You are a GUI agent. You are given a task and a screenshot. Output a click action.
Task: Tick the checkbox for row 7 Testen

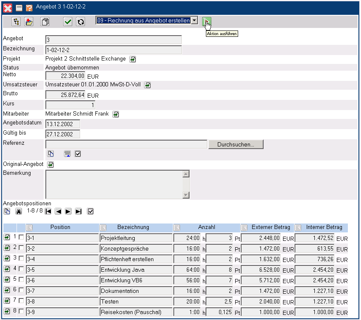click(x=21, y=301)
